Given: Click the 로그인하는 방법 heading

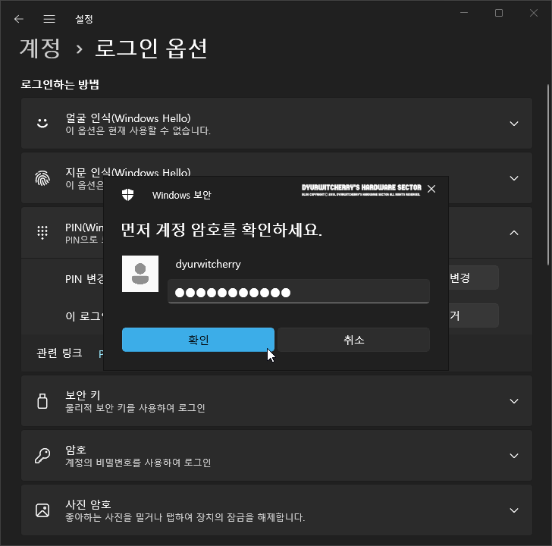Looking at the screenshot, I should pyautogui.click(x=60, y=84).
